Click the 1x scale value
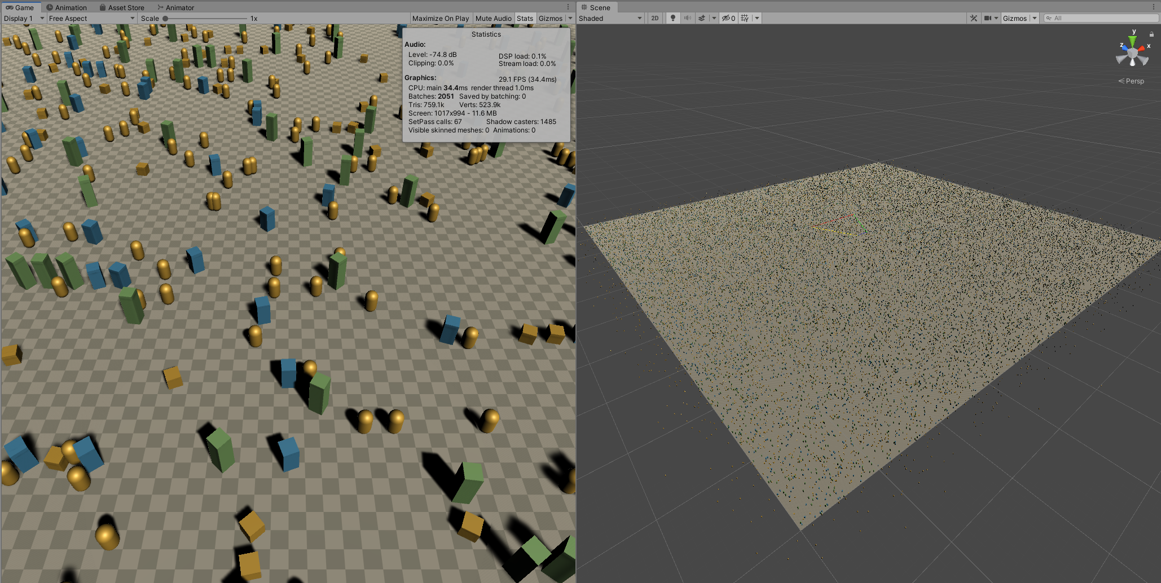Screen dimensions: 1161x583 tap(254, 18)
